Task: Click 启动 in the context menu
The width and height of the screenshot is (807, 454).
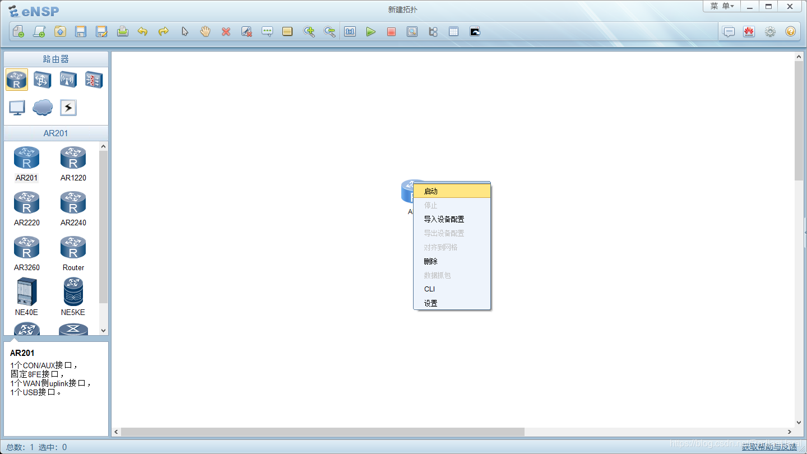Action: pos(452,191)
